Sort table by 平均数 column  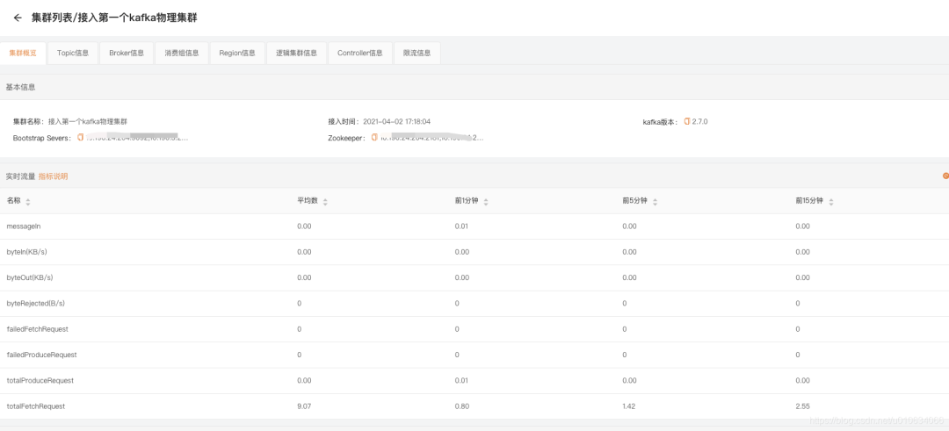coord(325,201)
